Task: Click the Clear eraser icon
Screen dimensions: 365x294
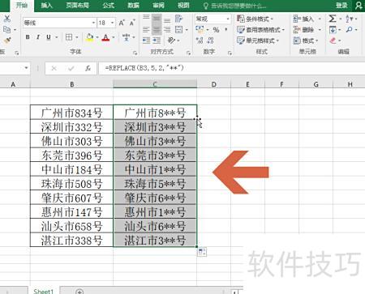Action: [x=333, y=40]
